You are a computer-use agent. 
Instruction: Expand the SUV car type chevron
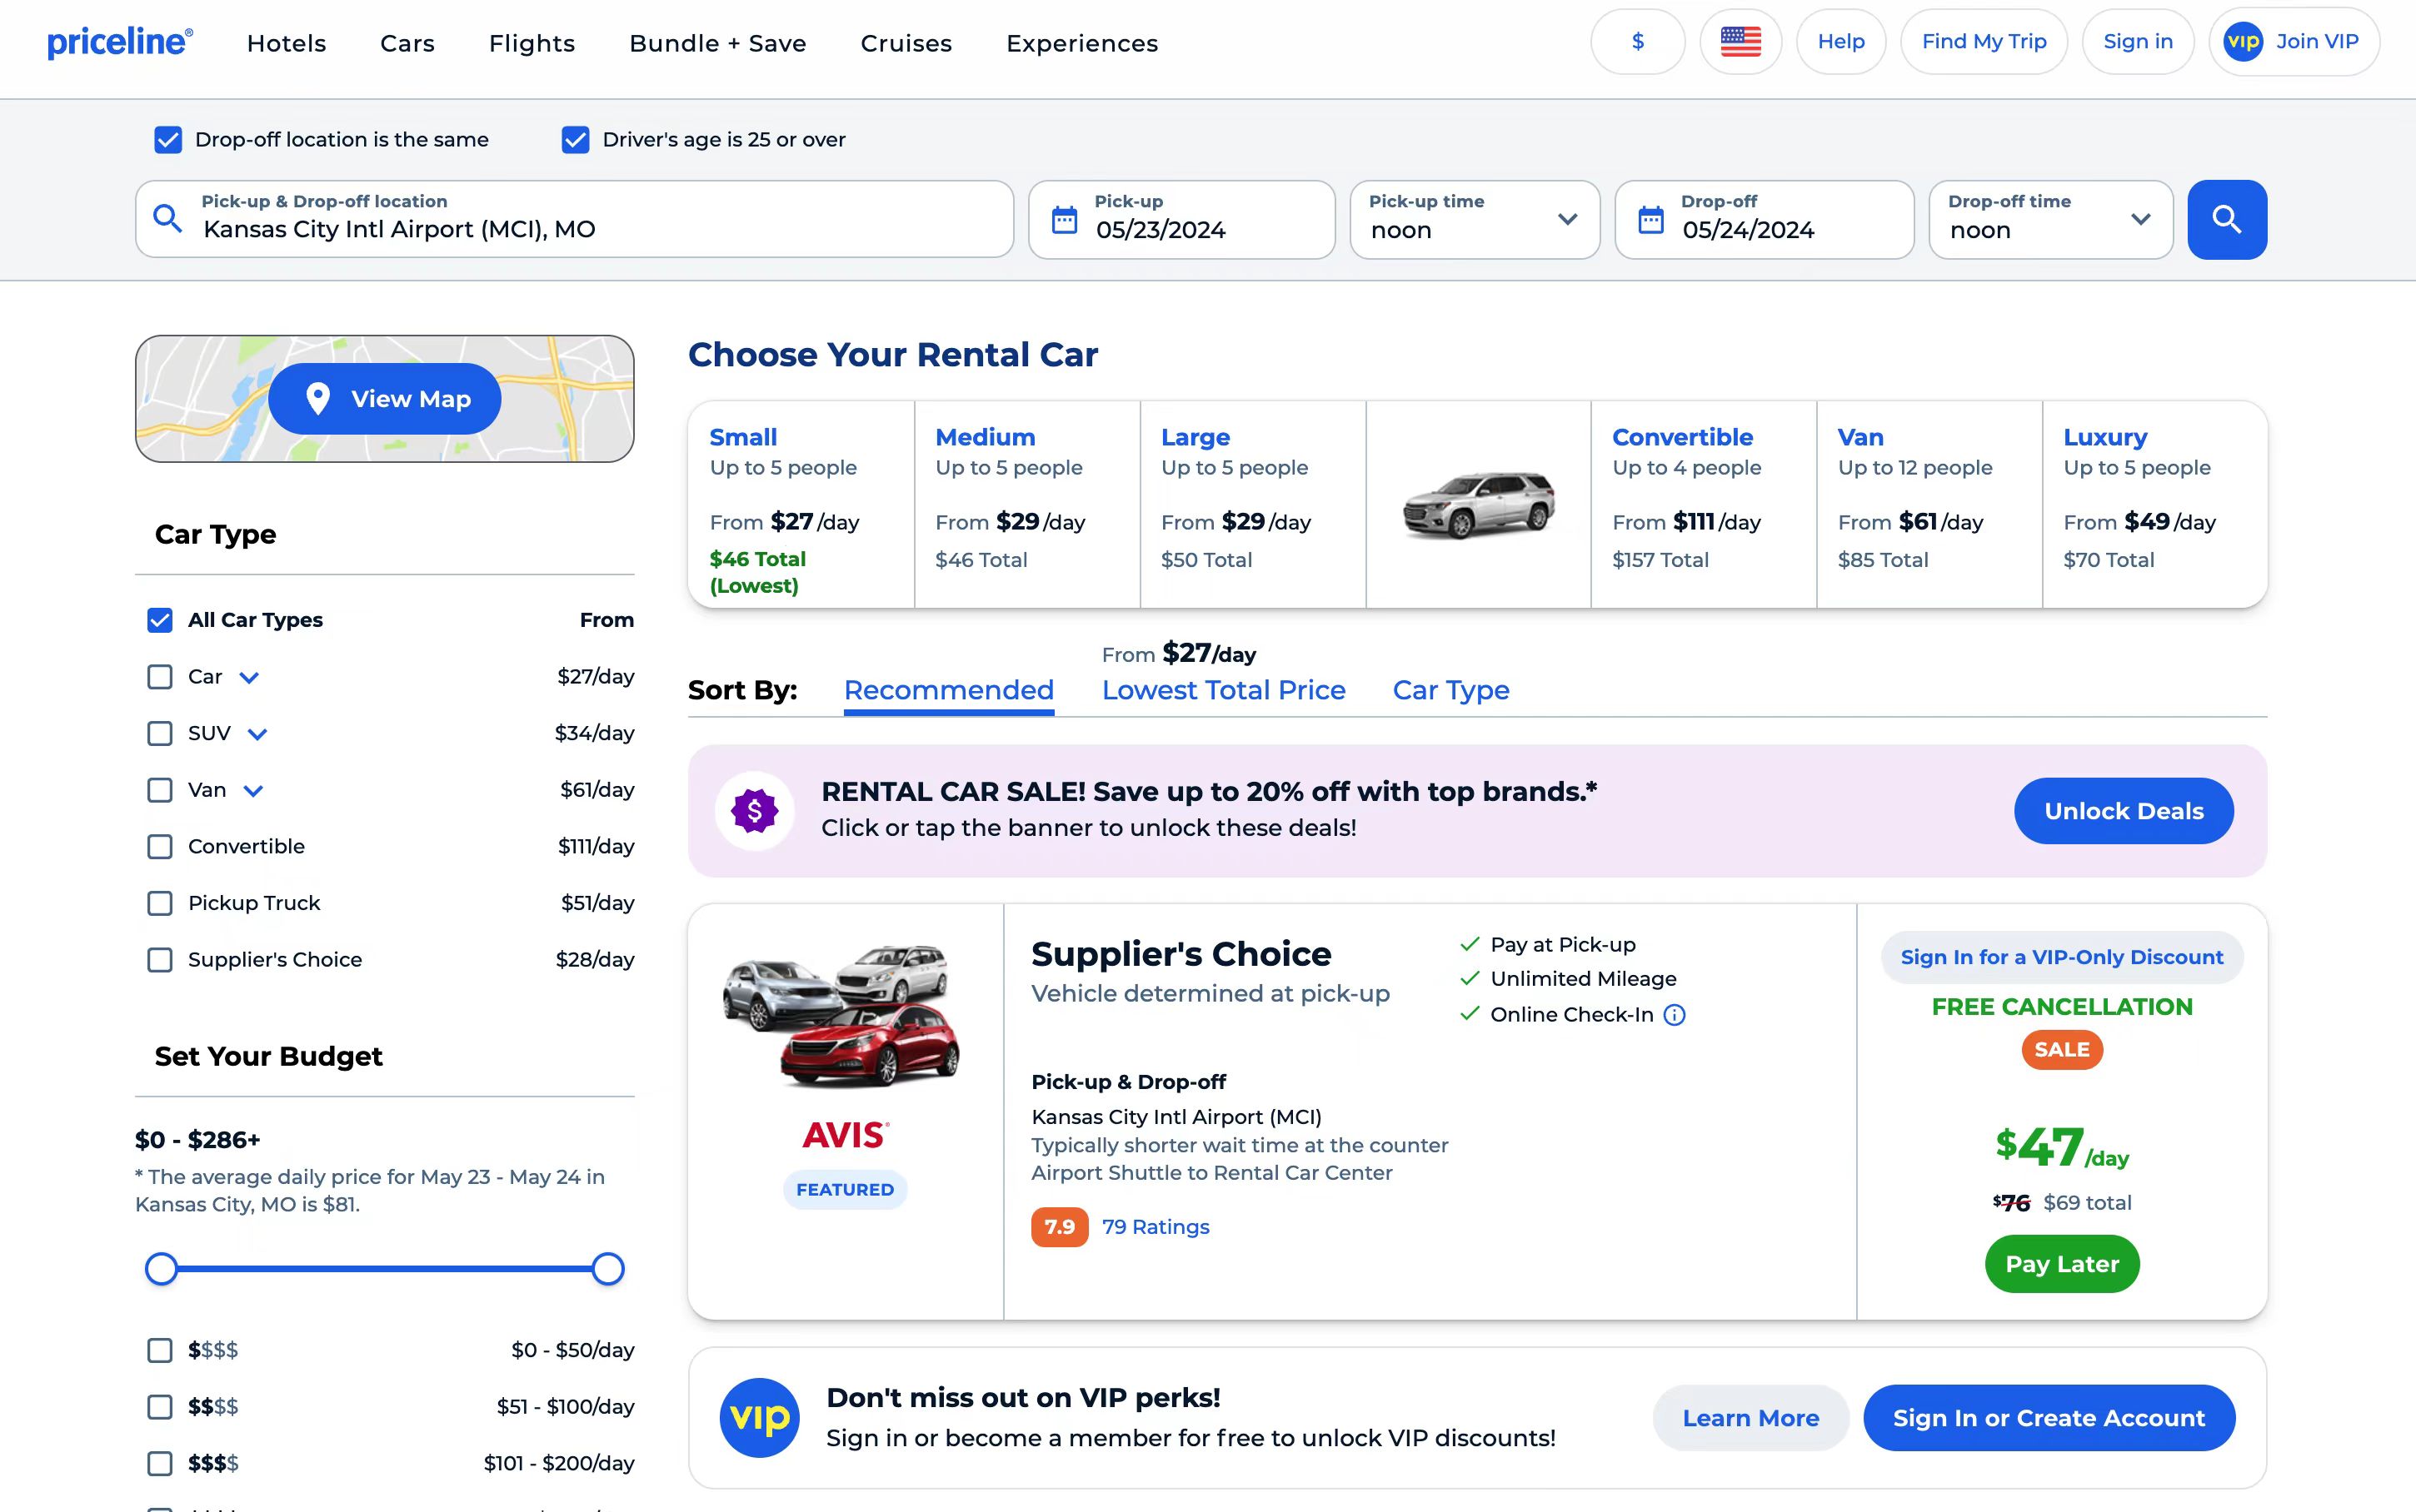[257, 734]
